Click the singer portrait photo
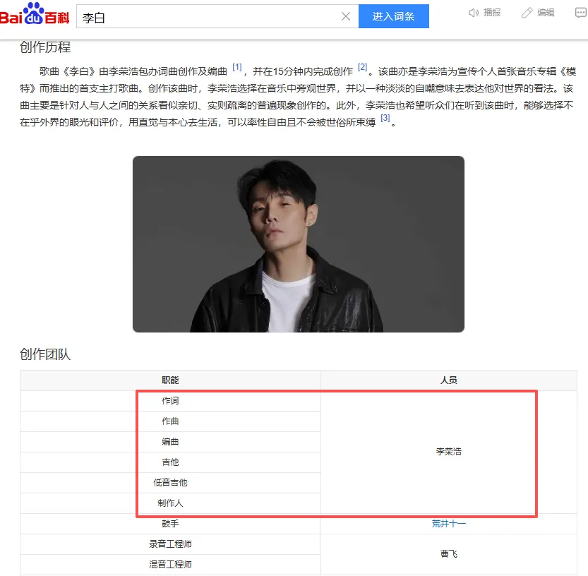 point(299,244)
